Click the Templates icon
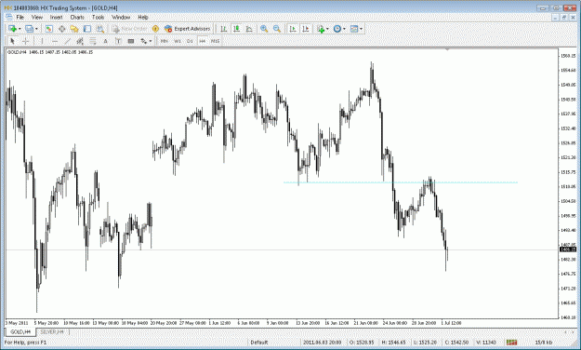Image resolution: width=581 pixels, height=350 pixels. 354,29
